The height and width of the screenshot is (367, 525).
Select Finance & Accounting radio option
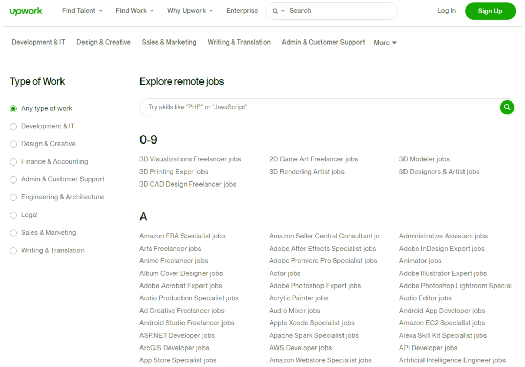(13, 162)
